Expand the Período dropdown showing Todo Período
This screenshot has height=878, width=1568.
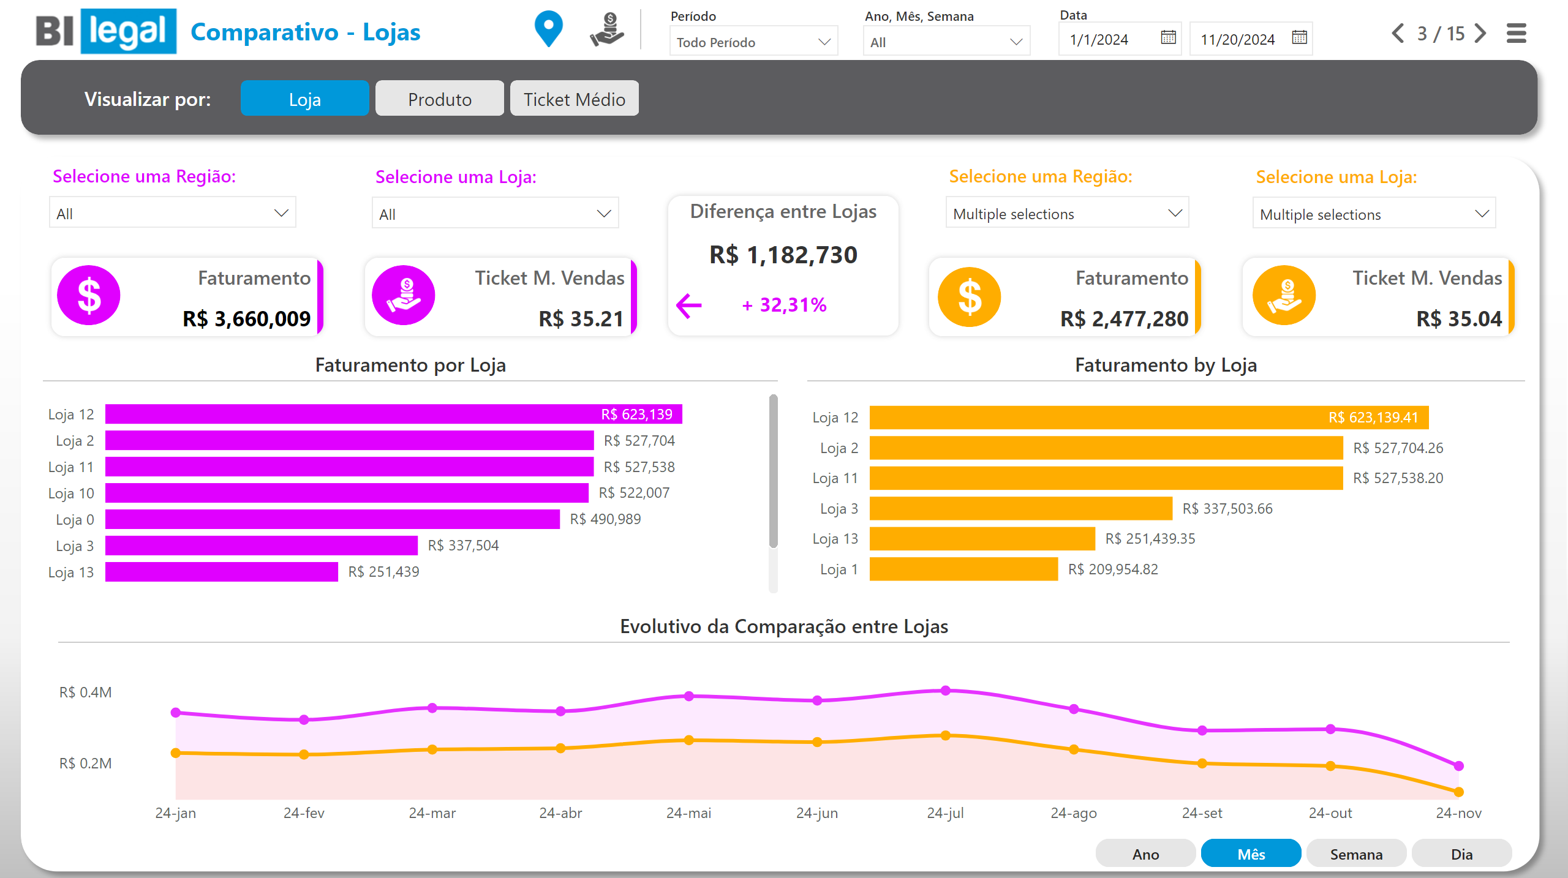tap(753, 42)
